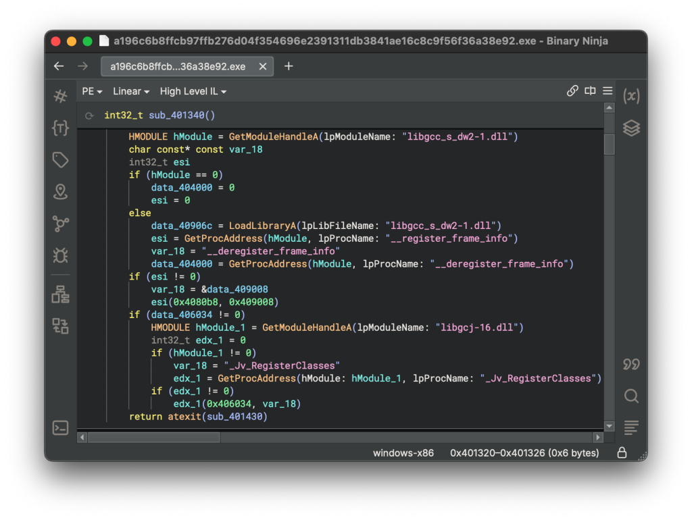Viewport: 692px width, 520px height.
Task: Click the back navigation arrow
Action: pyautogui.click(x=59, y=66)
